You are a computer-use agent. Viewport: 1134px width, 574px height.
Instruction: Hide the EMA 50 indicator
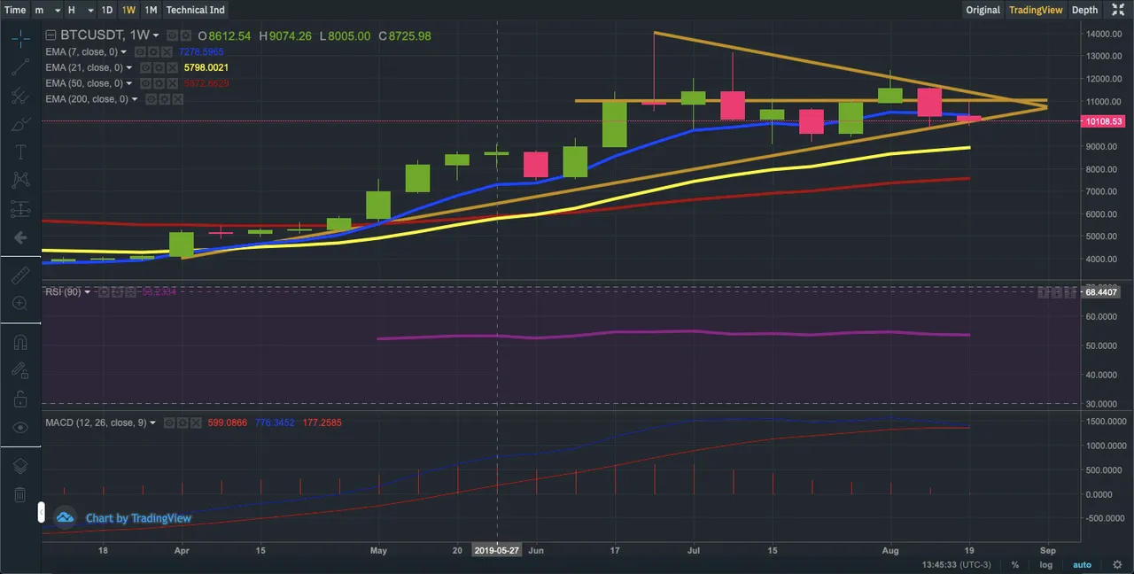click(145, 83)
